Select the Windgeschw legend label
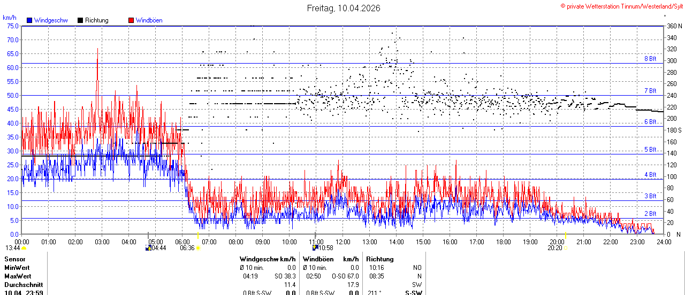The height and width of the screenshot is (295, 685). (51, 20)
